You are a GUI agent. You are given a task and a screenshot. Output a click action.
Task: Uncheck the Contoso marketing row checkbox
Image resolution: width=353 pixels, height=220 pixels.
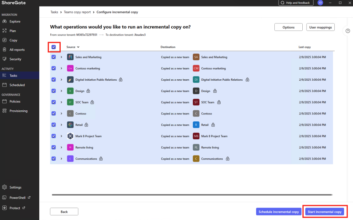tap(53, 69)
